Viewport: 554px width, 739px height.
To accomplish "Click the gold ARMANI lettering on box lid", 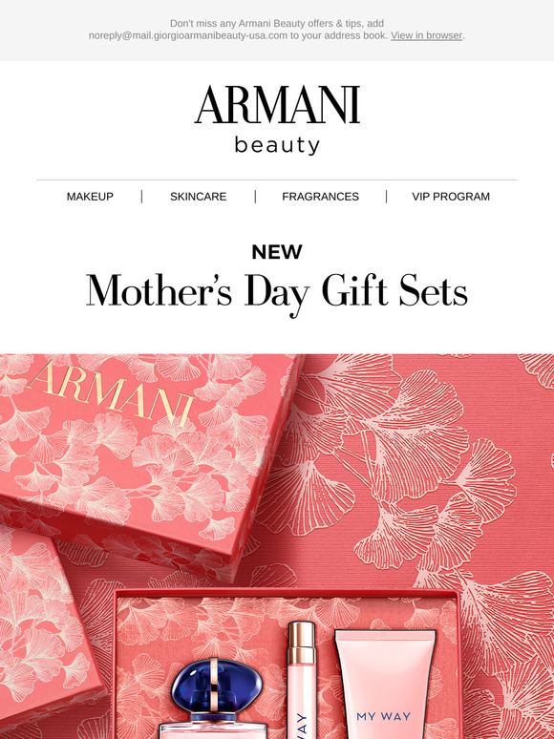I will (110, 393).
